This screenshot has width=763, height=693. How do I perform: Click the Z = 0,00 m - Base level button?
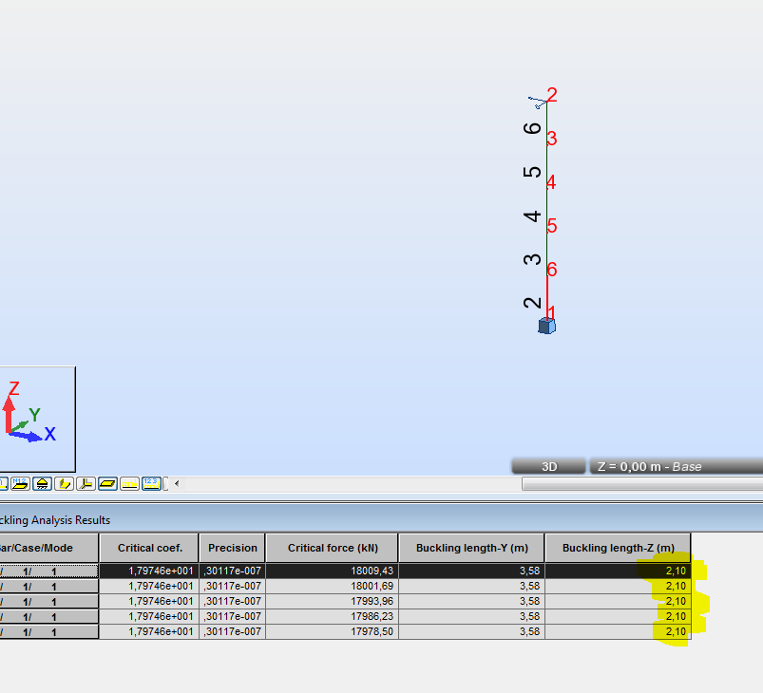677,467
